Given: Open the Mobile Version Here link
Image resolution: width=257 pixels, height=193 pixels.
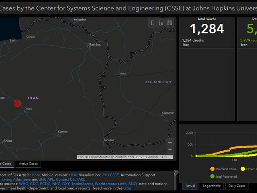Looking at the screenshot, I should click(x=73, y=175).
